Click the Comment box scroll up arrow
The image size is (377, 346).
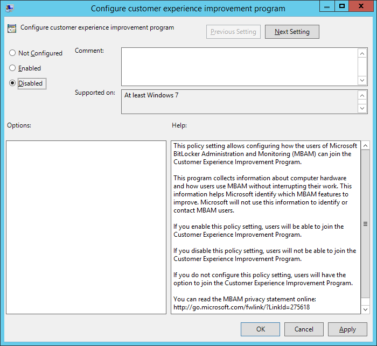coord(362,53)
